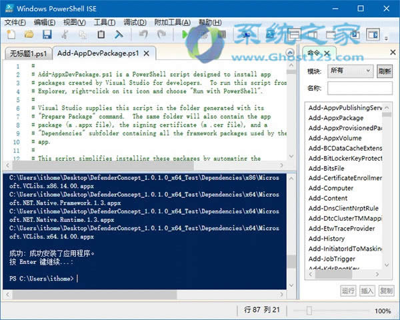This screenshot has height=320, width=400.
Task: Run the script with the green play icon
Action: click(x=184, y=34)
